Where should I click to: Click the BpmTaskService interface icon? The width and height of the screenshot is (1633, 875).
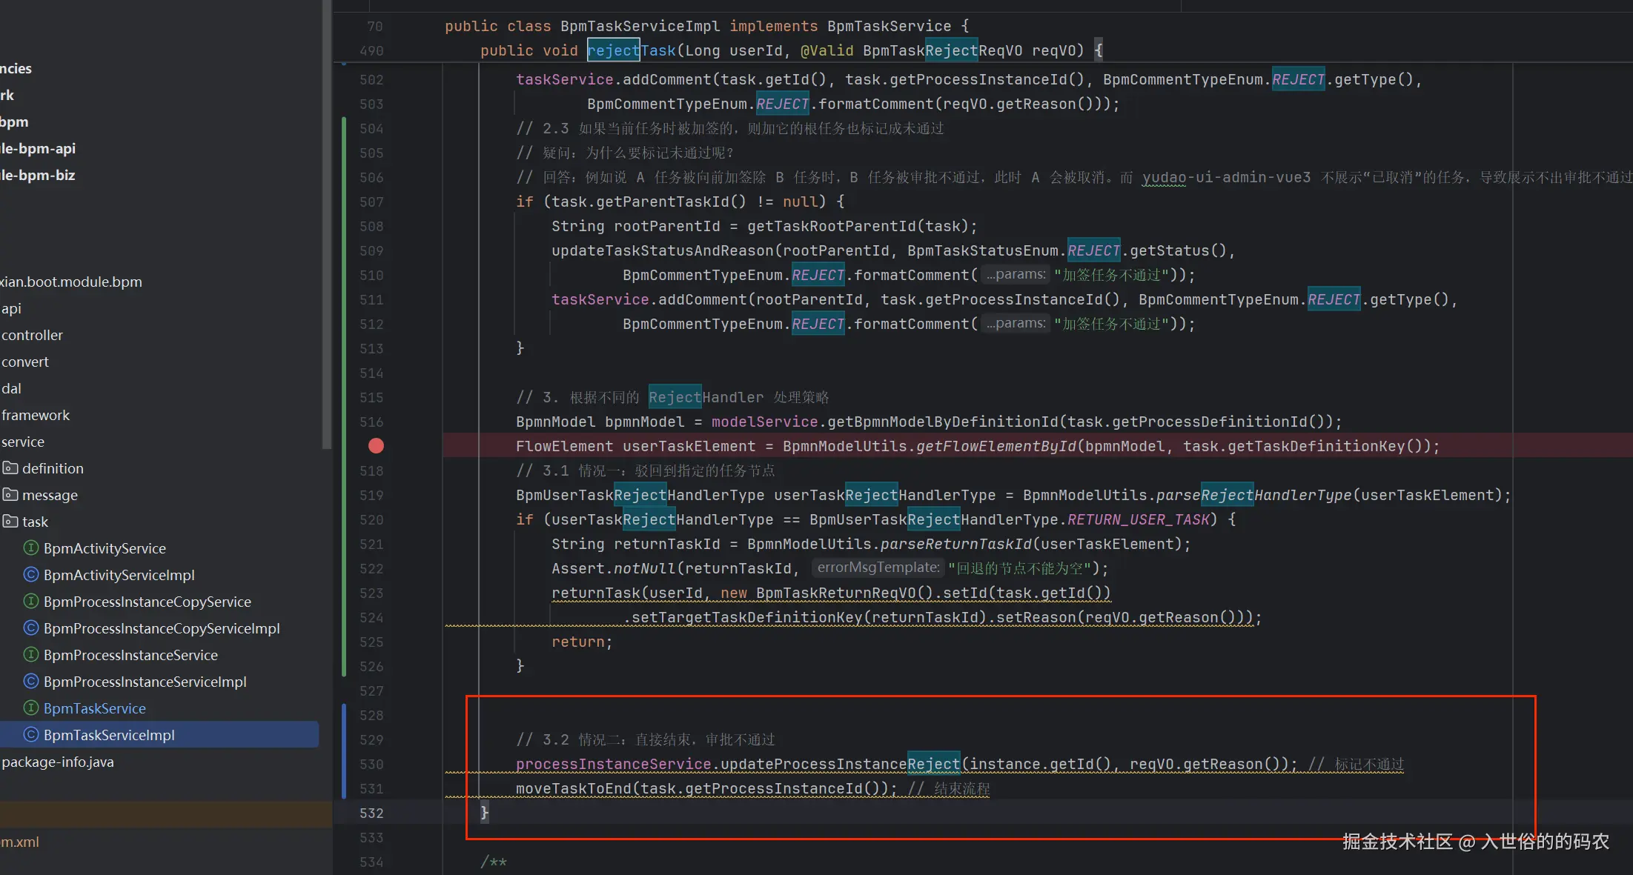tap(31, 708)
